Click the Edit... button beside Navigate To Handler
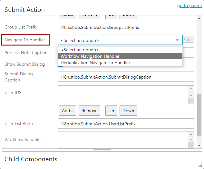 pos(188,40)
